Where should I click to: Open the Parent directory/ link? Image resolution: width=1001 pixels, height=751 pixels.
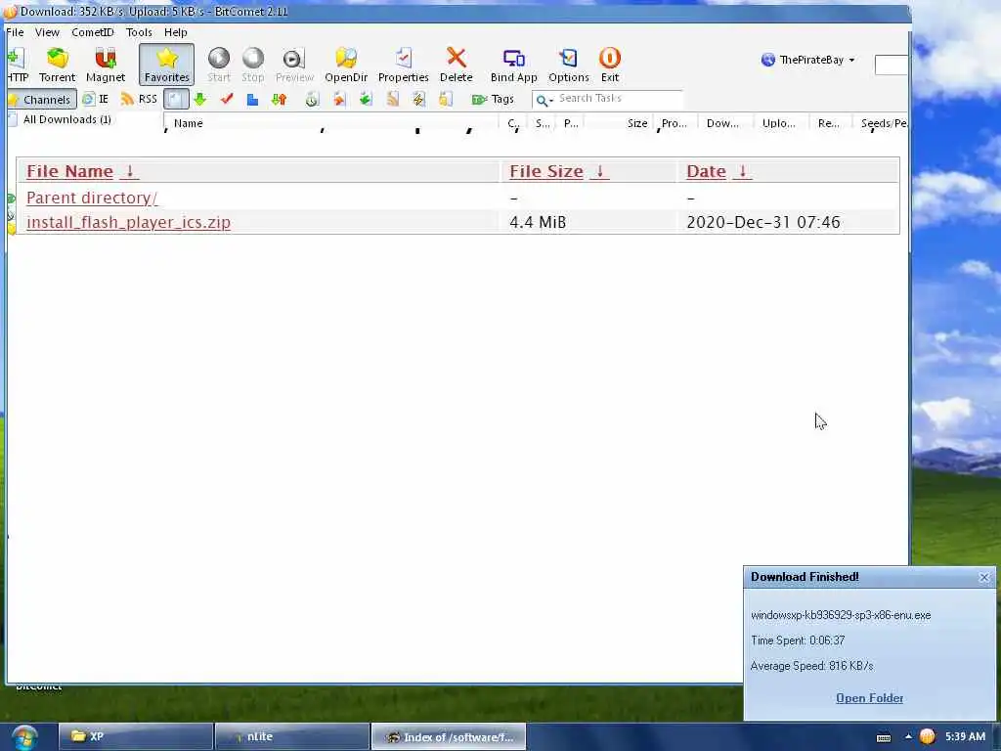(x=92, y=198)
